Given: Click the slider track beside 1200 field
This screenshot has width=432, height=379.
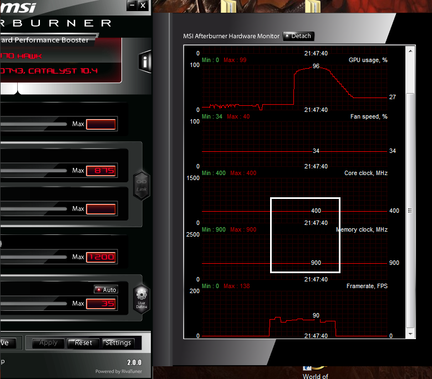Looking at the screenshot, I should pos(33,257).
